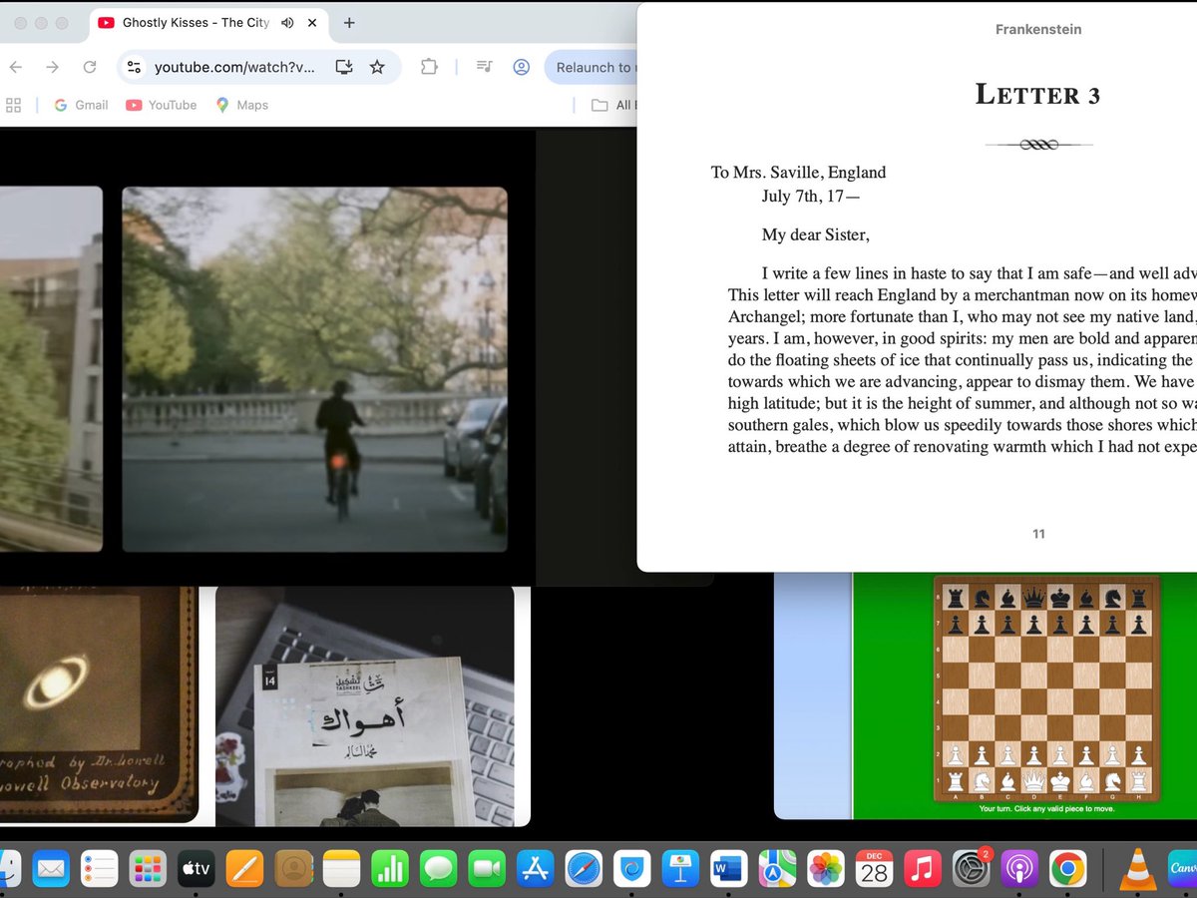This screenshot has width=1197, height=898.
Task: Open Apple TV from the Dock
Action: (x=197, y=869)
